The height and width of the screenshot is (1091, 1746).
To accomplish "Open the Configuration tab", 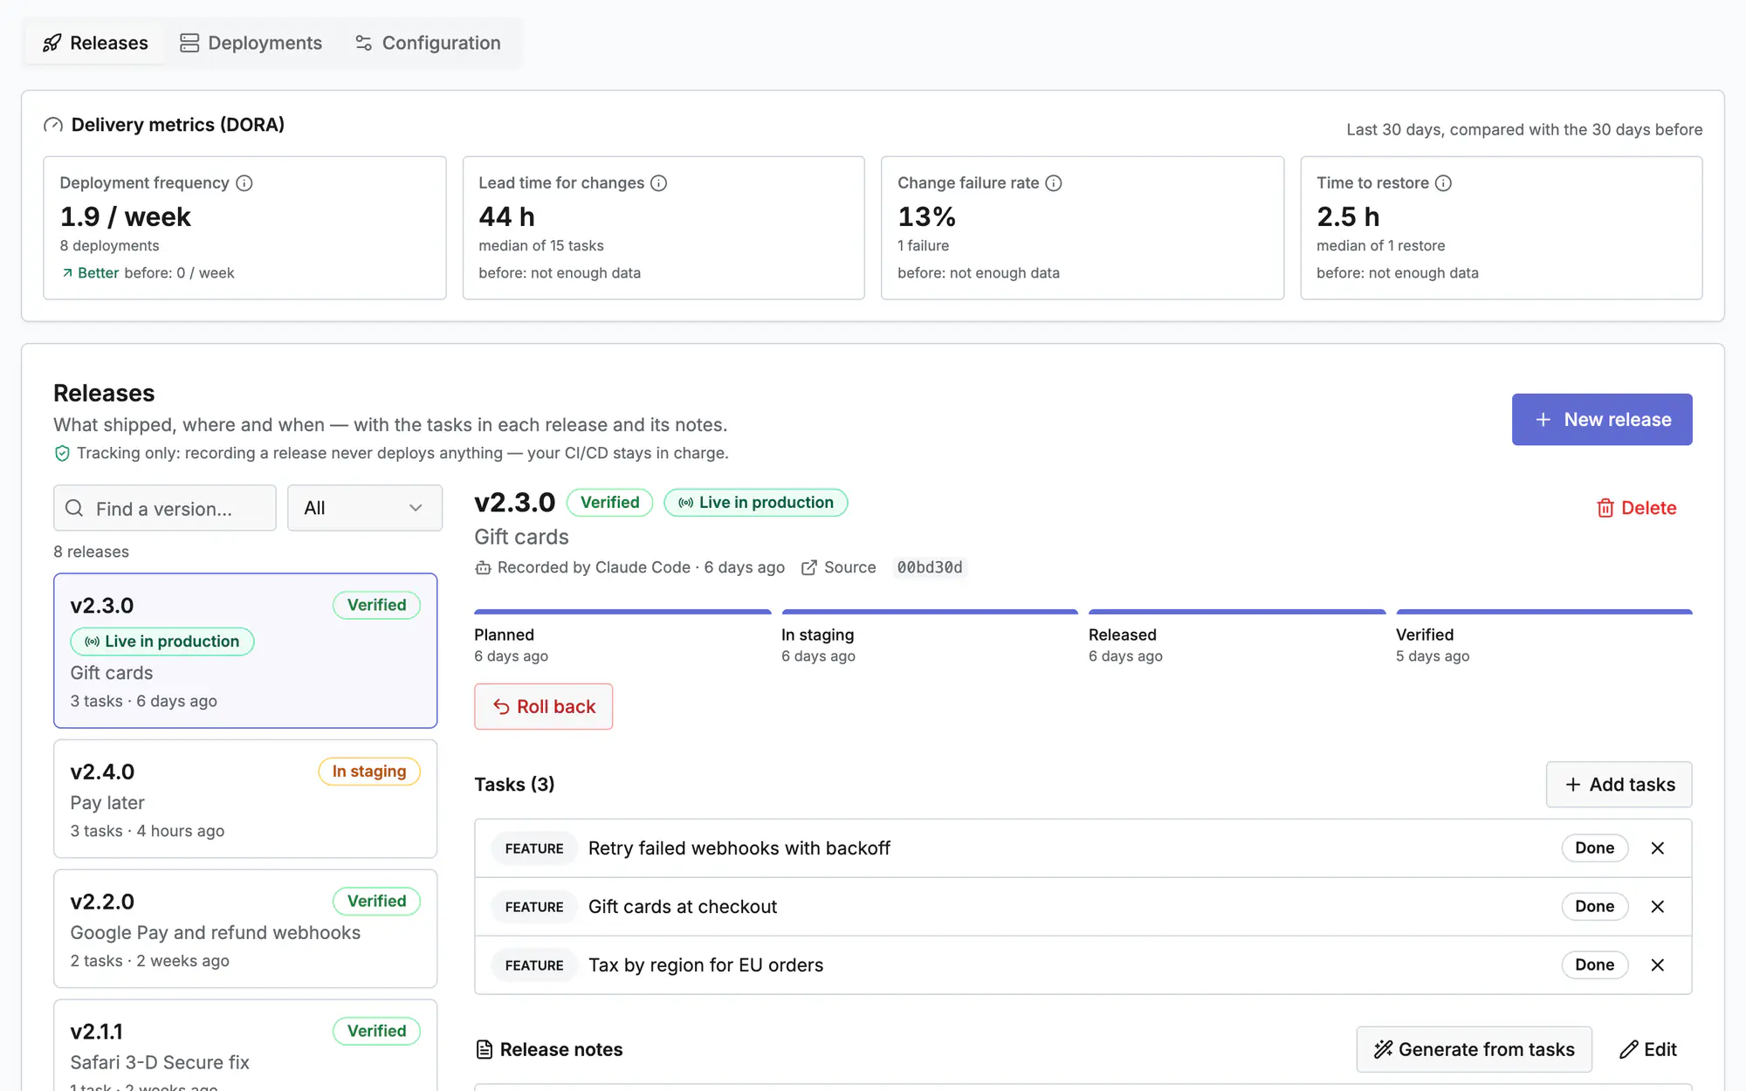I will (x=428, y=43).
